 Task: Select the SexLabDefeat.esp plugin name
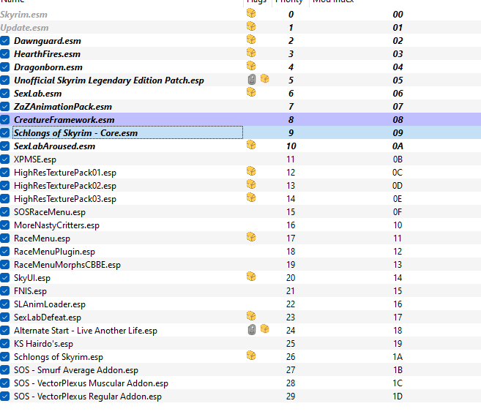[48, 318]
